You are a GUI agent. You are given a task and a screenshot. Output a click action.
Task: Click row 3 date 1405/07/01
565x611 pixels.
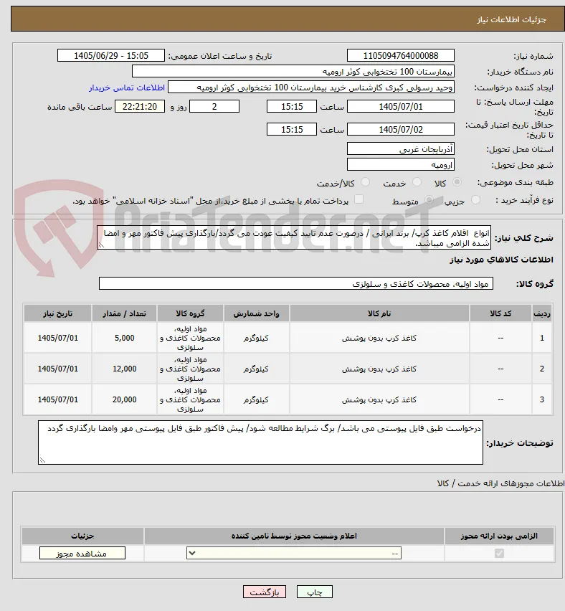57,399
